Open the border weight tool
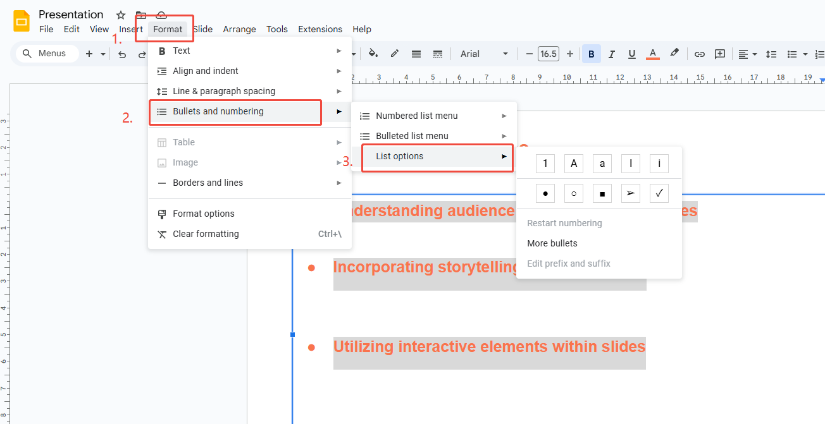The height and width of the screenshot is (424, 825). [x=416, y=54]
